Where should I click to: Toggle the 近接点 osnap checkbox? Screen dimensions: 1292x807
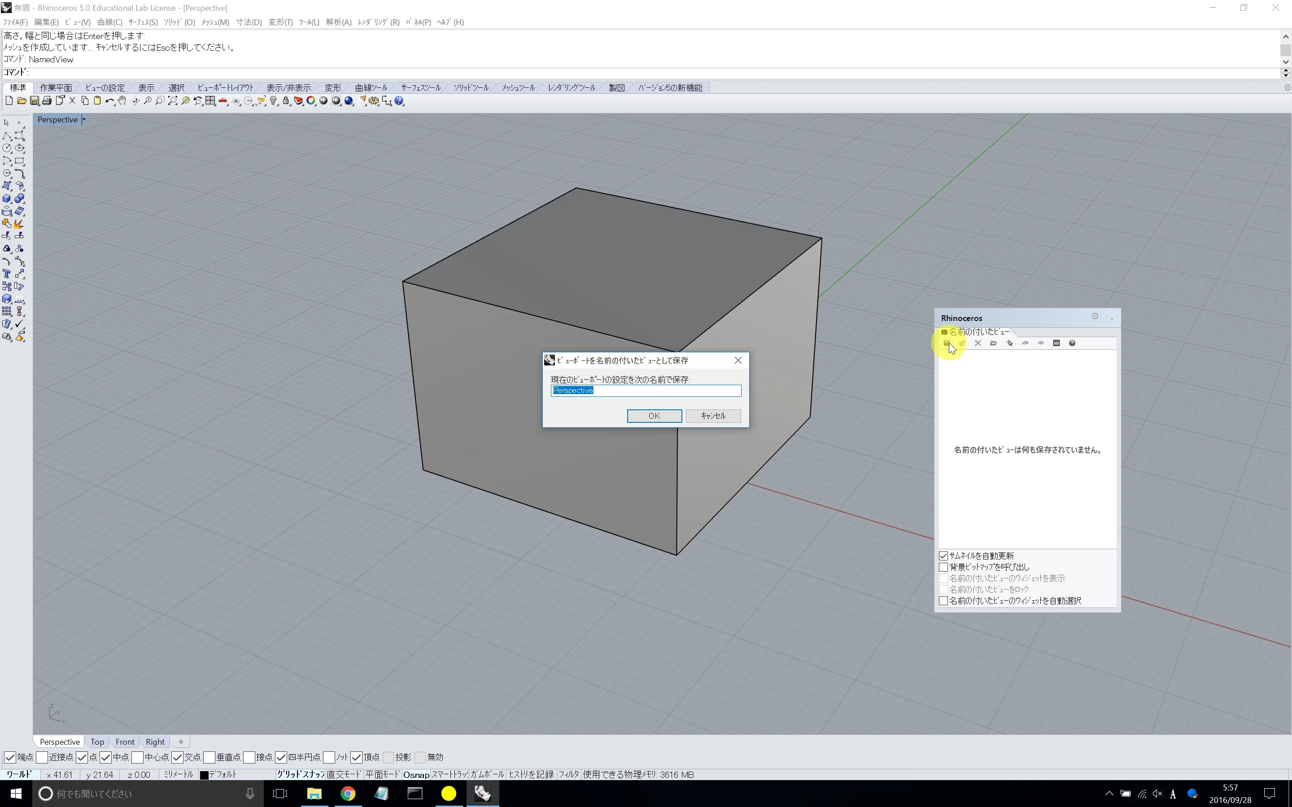point(42,757)
